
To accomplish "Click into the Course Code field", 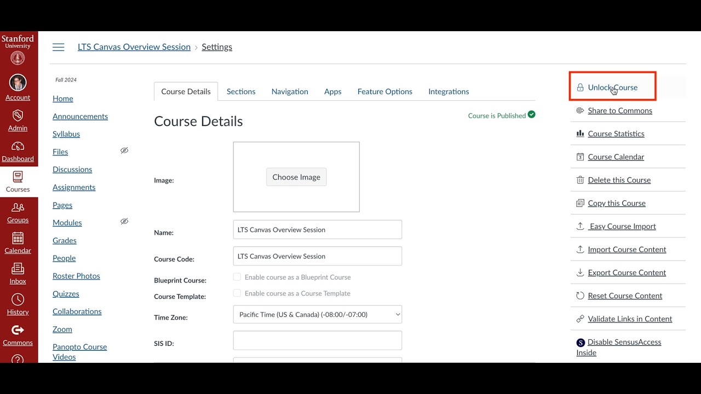I will pos(318,256).
